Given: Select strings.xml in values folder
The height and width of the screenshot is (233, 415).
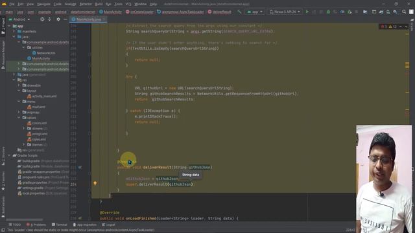Looking at the screenshot, I should pos(38,134).
